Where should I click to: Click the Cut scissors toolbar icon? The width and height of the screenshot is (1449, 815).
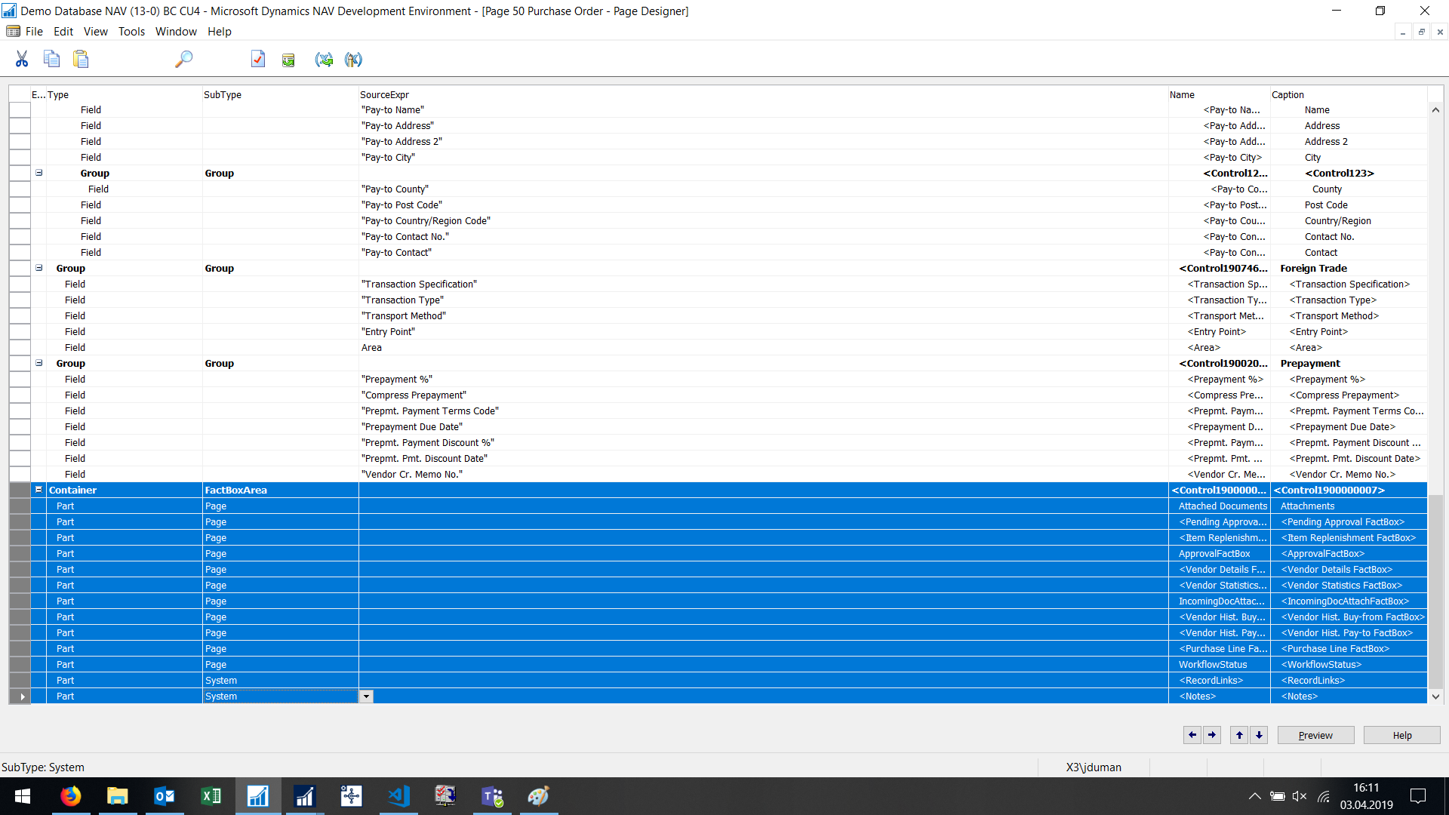point(22,59)
